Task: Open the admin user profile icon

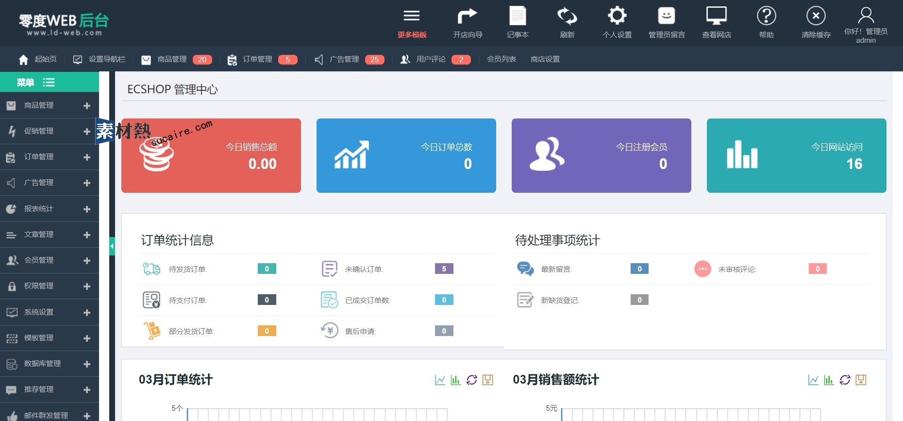Action: (x=866, y=16)
